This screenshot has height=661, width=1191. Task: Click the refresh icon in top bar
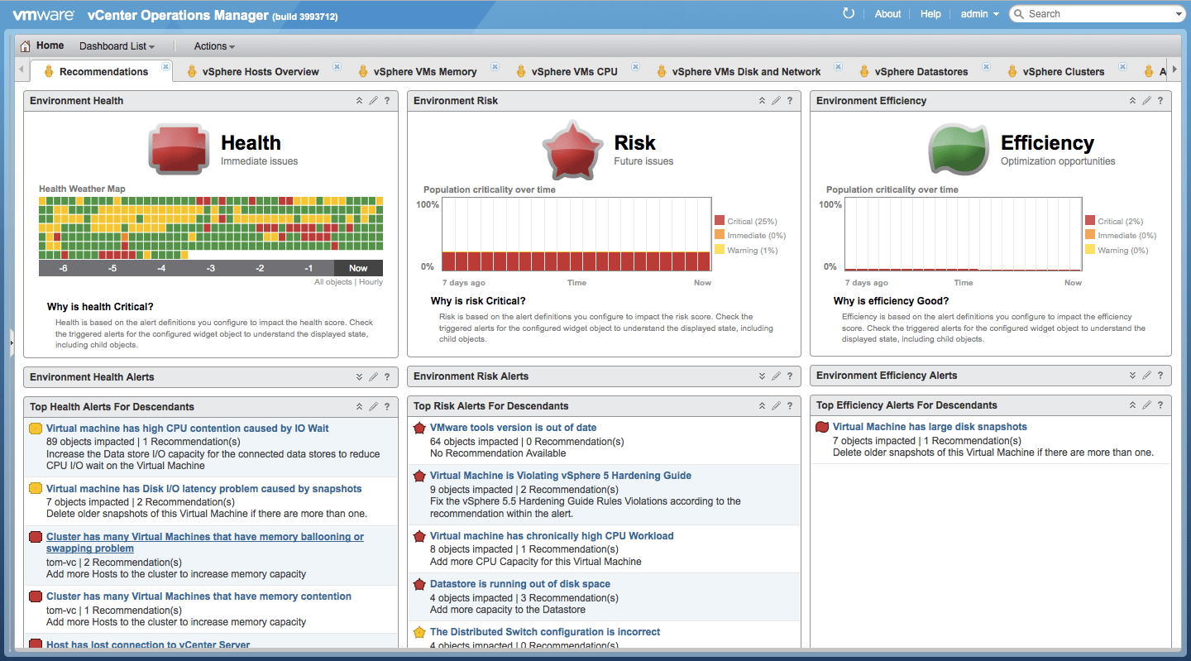click(x=848, y=13)
